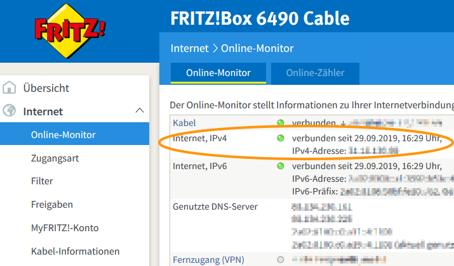
Task: Go to Filter in the sidebar
Action: [x=42, y=181]
